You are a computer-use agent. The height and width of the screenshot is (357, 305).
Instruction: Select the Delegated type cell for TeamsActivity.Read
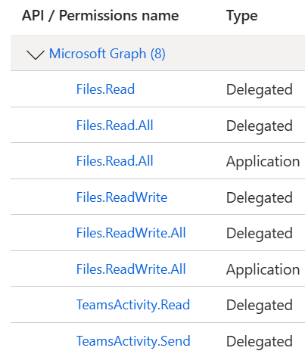260,306
